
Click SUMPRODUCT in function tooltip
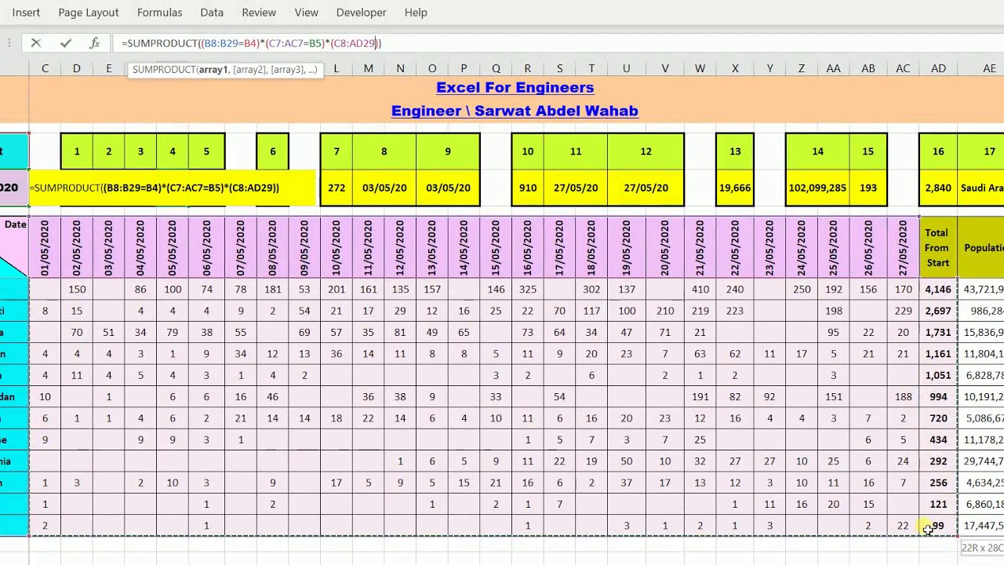click(x=165, y=70)
